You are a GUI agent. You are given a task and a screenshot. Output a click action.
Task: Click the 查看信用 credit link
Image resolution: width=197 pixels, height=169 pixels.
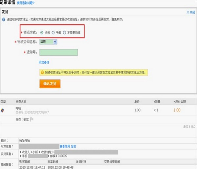point(64,146)
